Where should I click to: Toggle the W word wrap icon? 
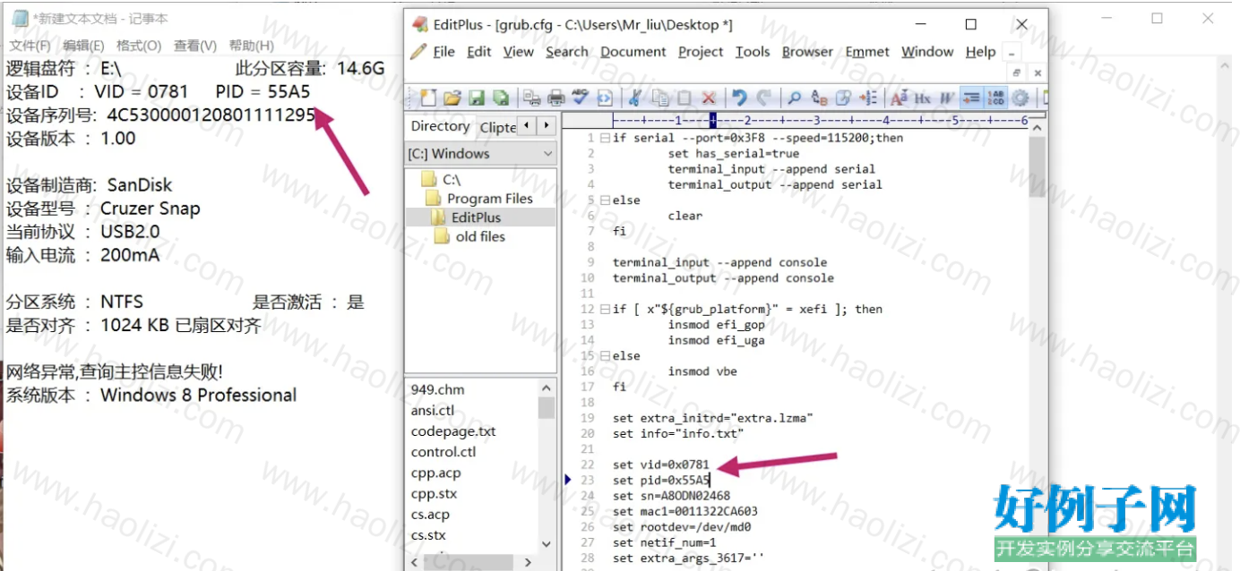(x=947, y=98)
